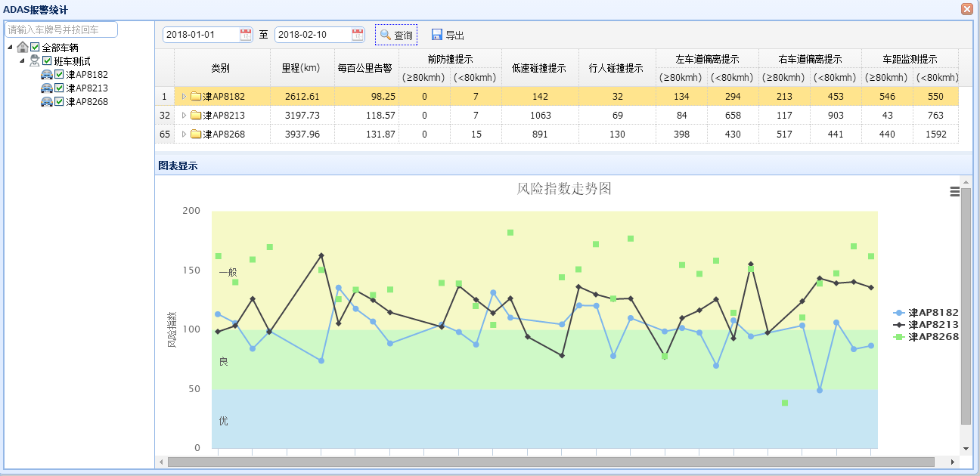
Task: Click the chart hamburger menu icon
Action: click(955, 192)
